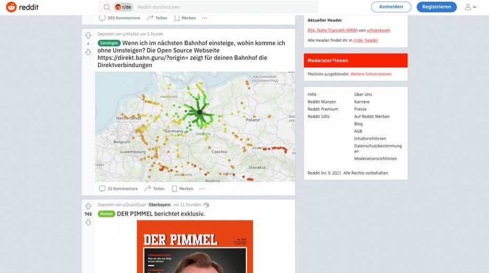Open profile u/tifa365

[131, 34]
